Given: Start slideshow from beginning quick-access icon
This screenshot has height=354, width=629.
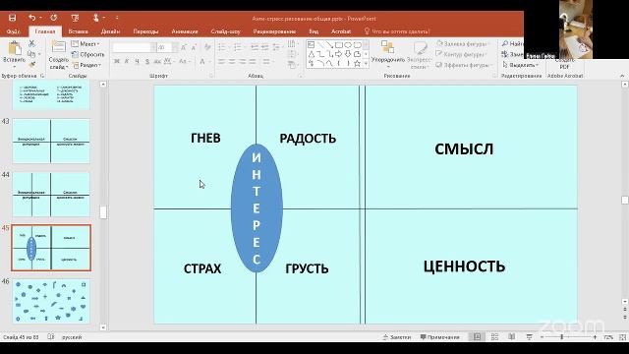Looking at the screenshot, I should [x=75, y=18].
